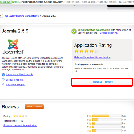
Task: Click the Application Rating heading
Action: [93, 45]
